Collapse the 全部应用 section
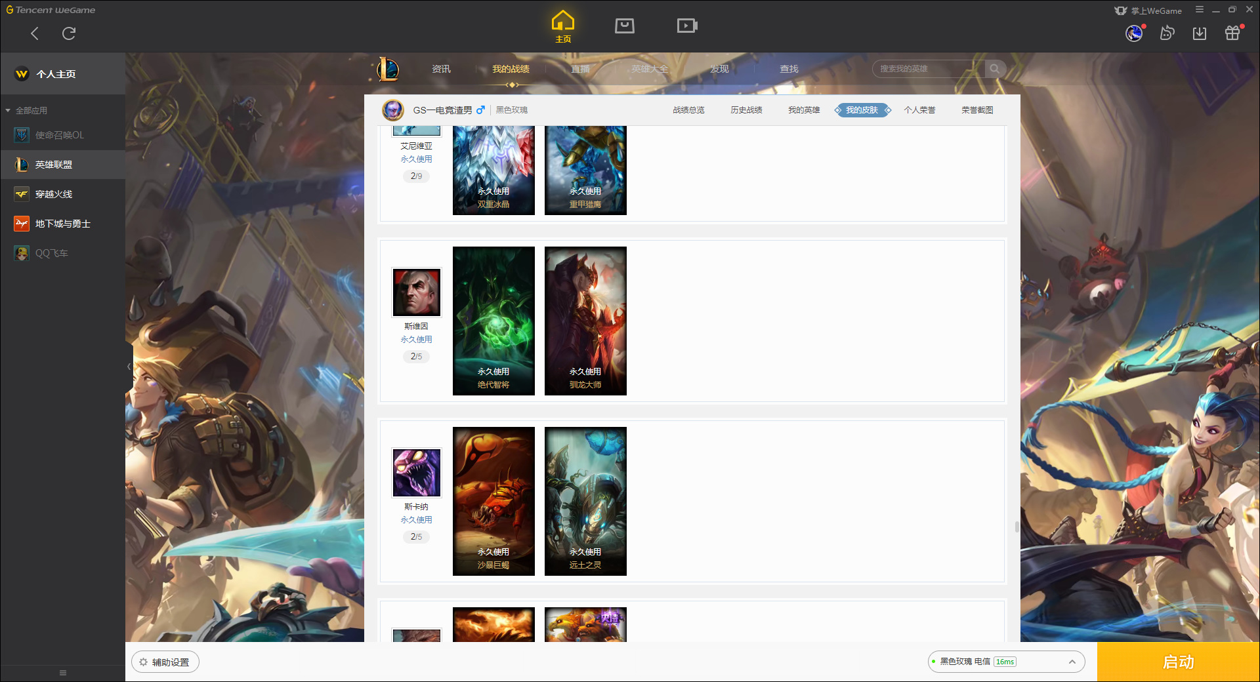Screen dimensions: 1260x682 (x=26, y=110)
